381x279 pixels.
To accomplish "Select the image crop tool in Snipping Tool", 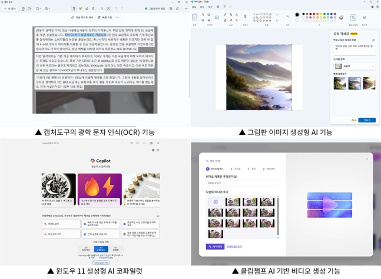I will [102, 9].
